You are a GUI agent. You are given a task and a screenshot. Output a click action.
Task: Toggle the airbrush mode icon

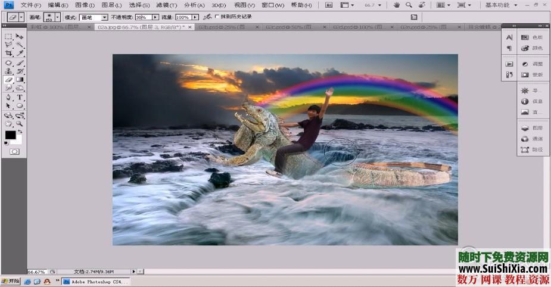[x=207, y=17]
